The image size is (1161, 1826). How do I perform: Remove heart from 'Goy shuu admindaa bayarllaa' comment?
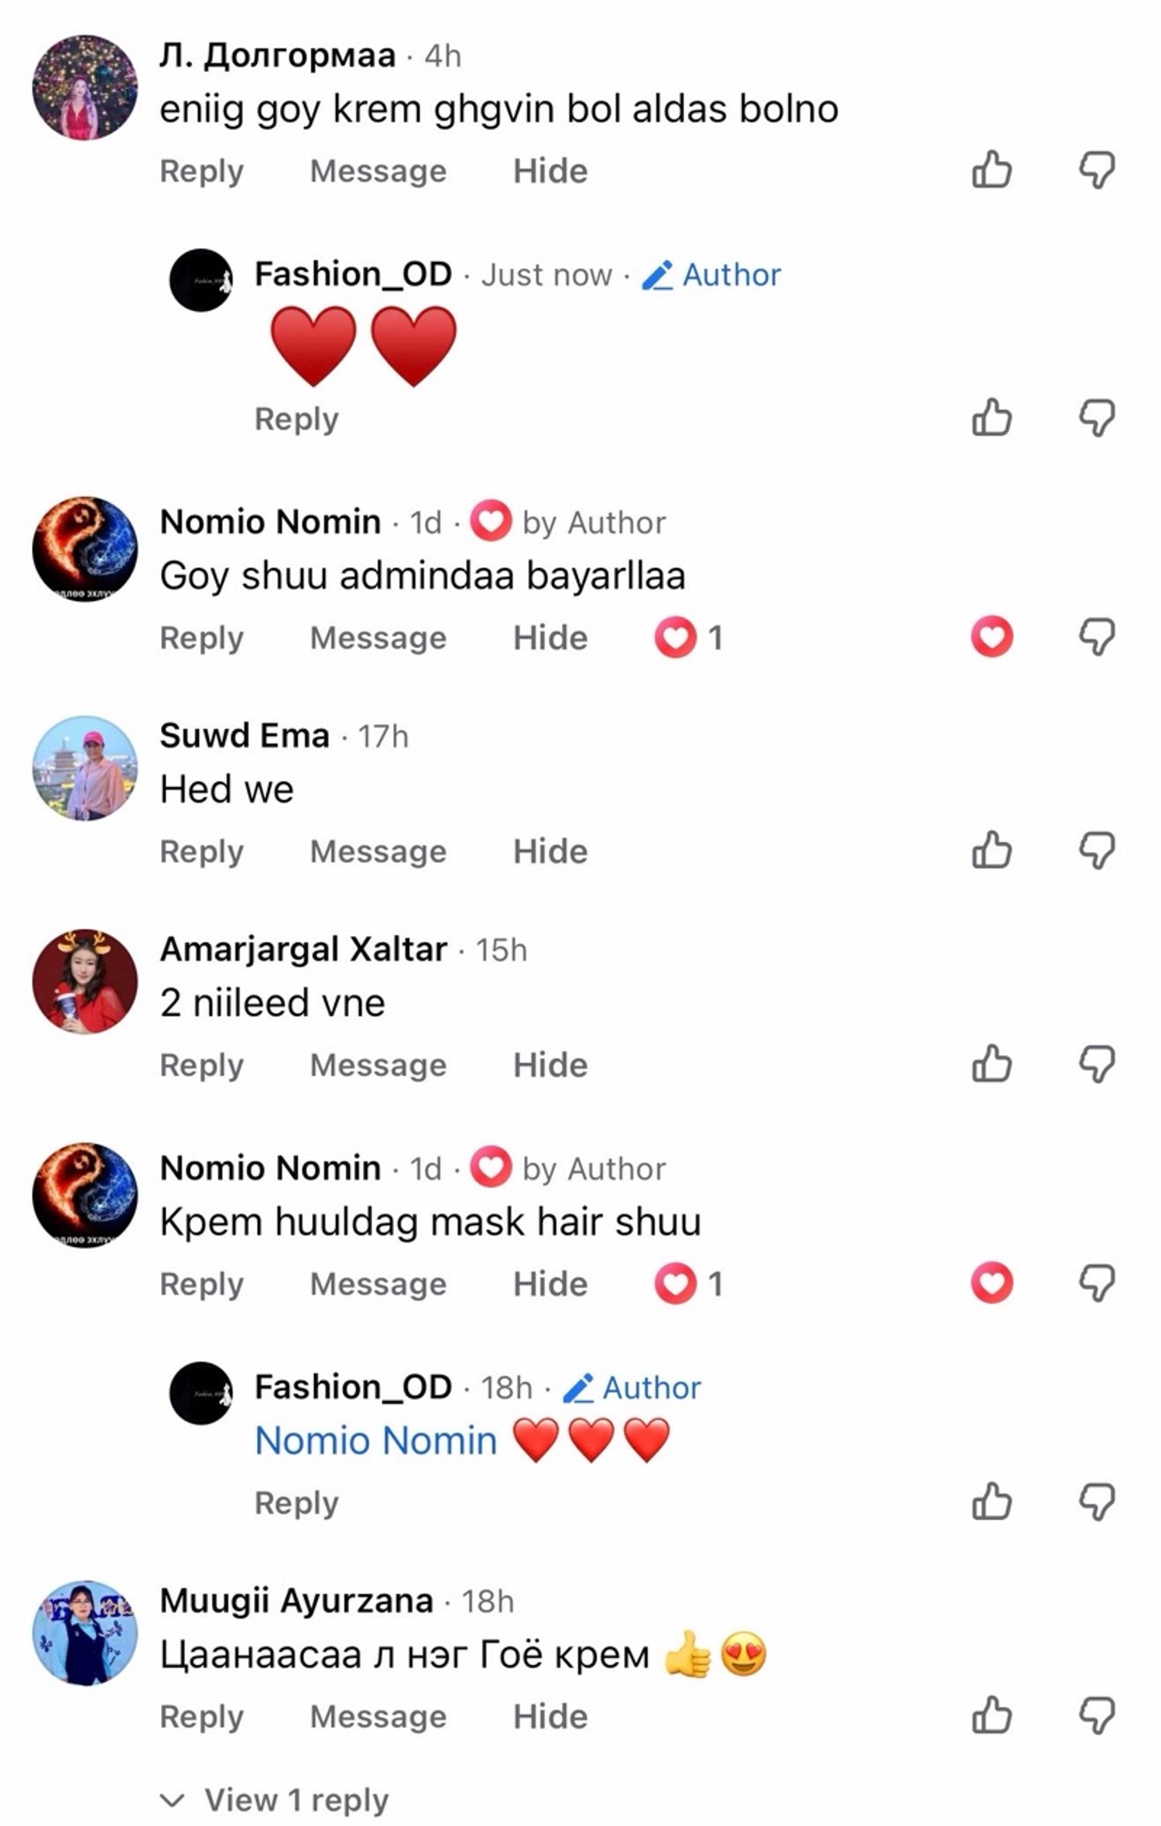pyautogui.click(x=991, y=636)
